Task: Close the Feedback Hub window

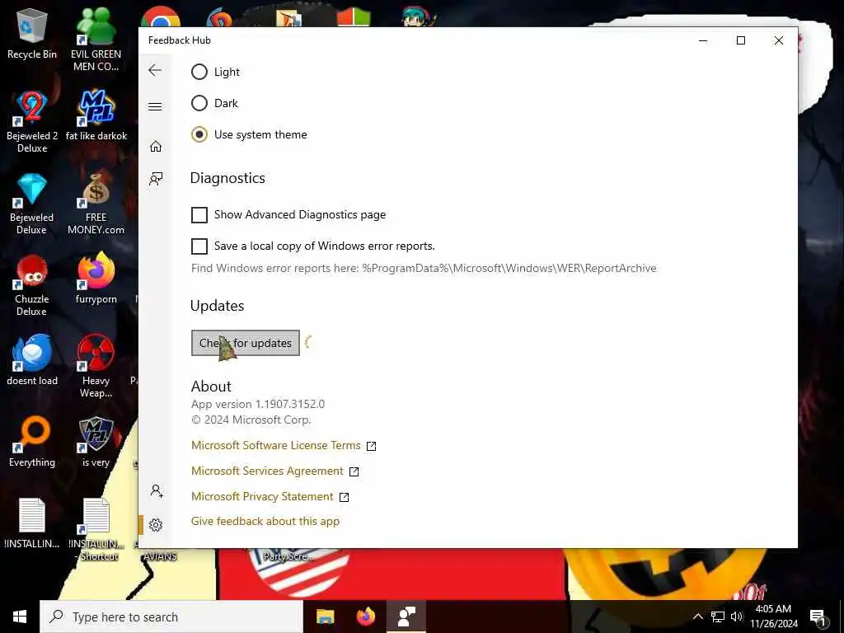Action: [x=778, y=40]
